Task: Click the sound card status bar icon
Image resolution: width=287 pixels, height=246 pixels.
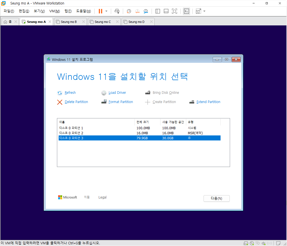Action: click(x=264, y=243)
